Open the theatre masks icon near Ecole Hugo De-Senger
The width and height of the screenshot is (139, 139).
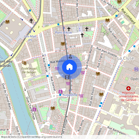(x=24, y=63)
